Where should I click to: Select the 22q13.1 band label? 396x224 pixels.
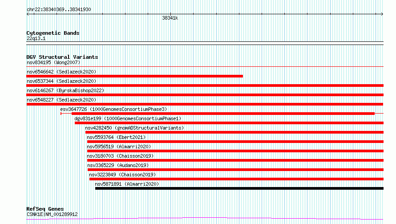pos(36,38)
